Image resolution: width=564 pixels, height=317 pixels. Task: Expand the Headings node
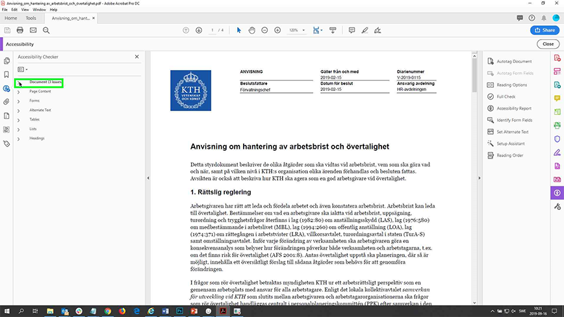pos(19,139)
